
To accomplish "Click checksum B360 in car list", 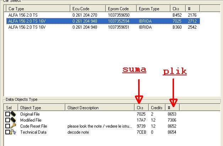I will point(177,27).
